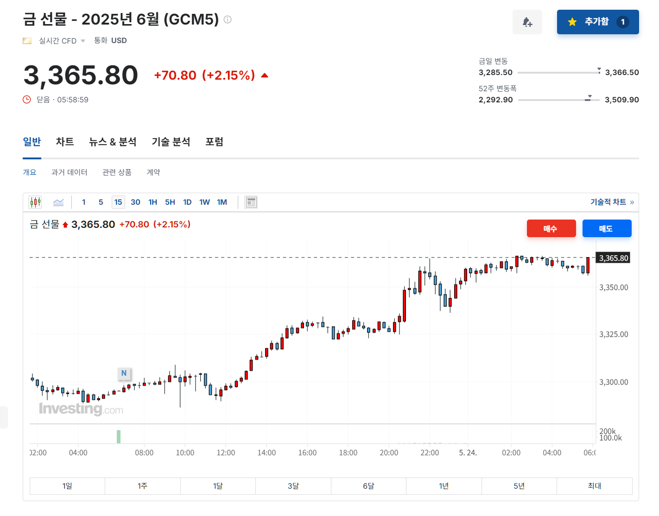Select the candlestick chart type icon
This screenshot has width=659, height=516.
35,201
